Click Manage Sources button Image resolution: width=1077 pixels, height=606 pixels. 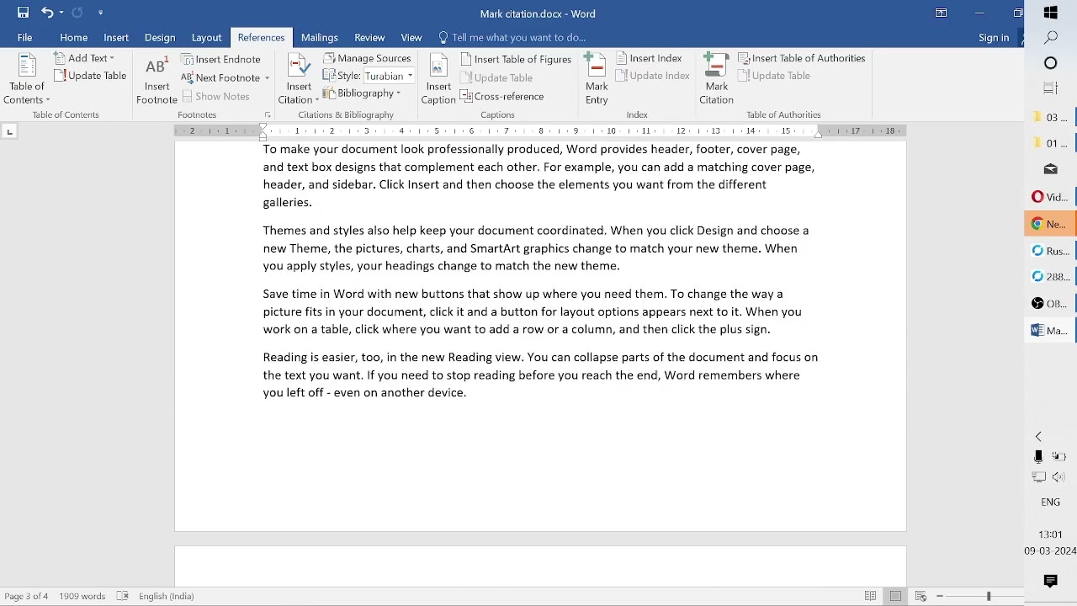click(x=368, y=58)
